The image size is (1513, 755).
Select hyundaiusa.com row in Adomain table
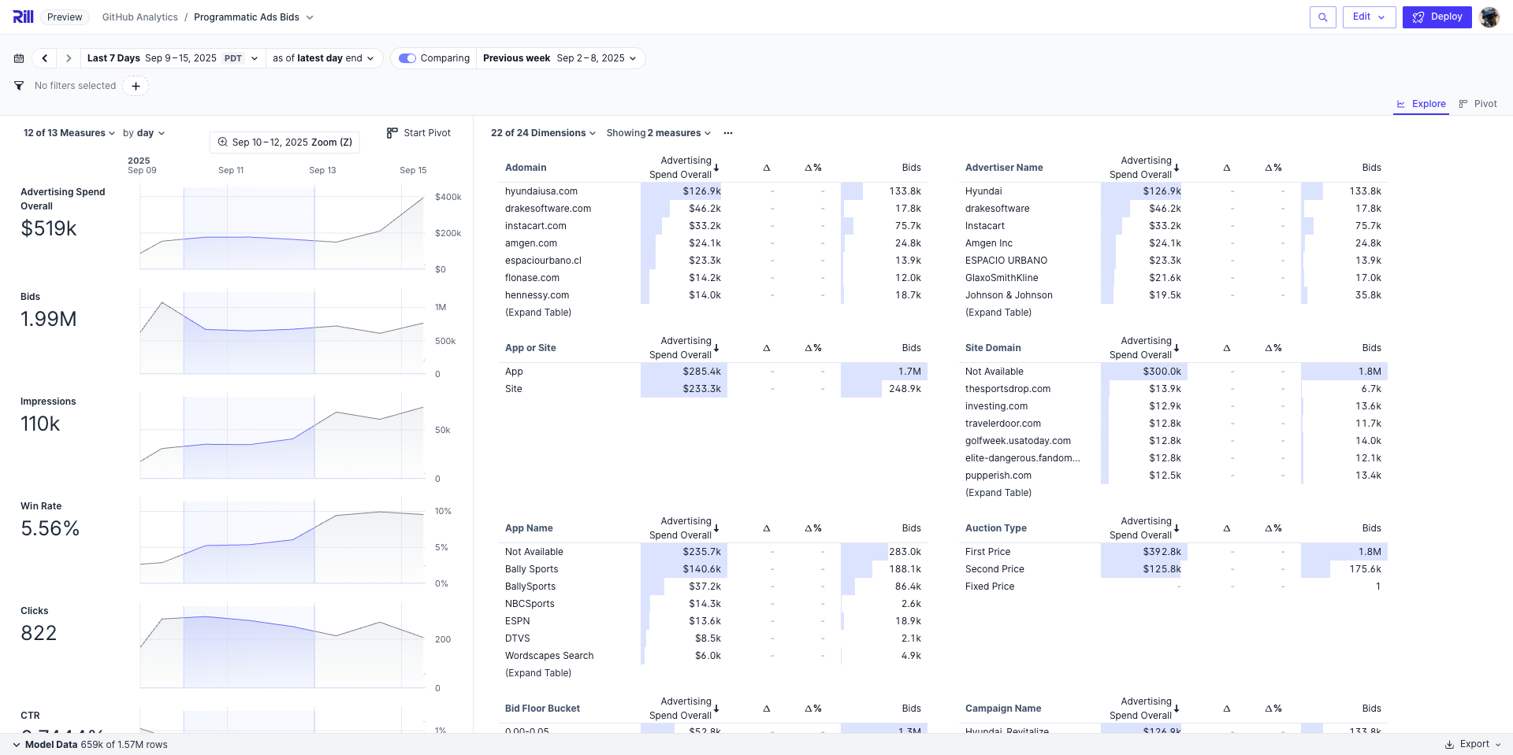541,191
